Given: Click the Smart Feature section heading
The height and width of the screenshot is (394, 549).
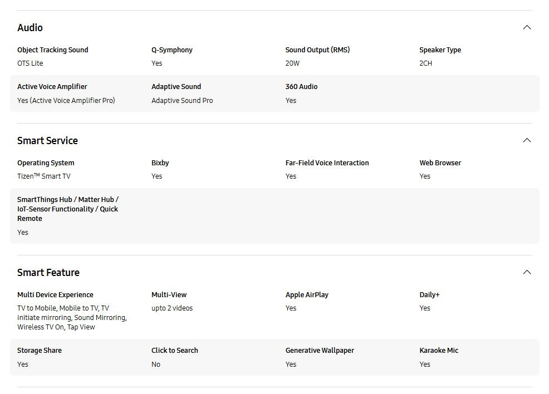Looking at the screenshot, I should (x=48, y=273).
